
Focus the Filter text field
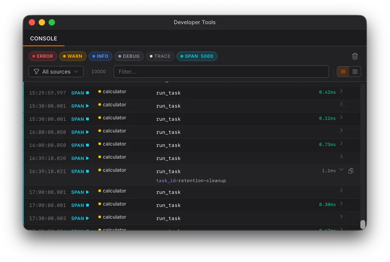pos(221,72)
